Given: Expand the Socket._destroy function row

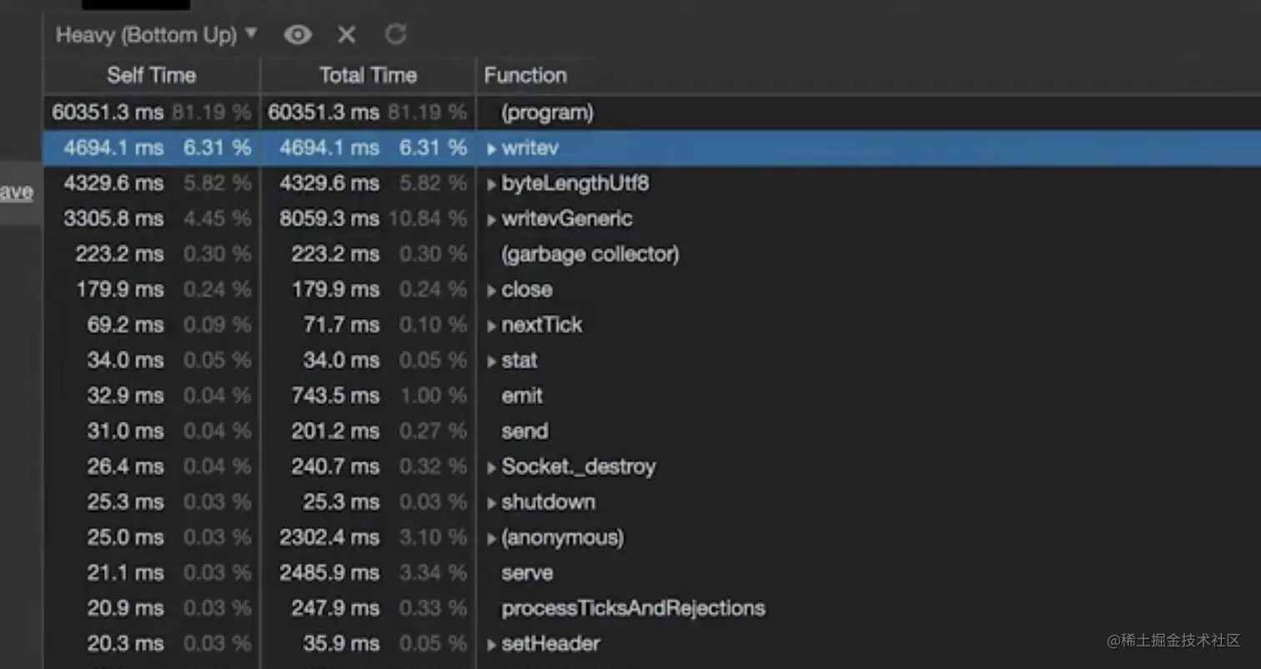Looking at the screenshot, I should (491, 468).
